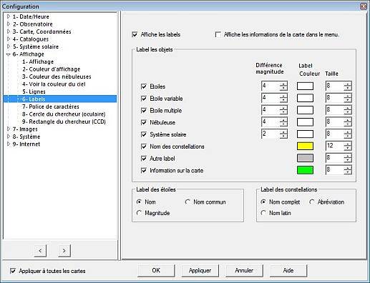The height and width of the screenshot is (283, 370).
Task: Enable Affiche les informations de la carte
Action: 218,34
